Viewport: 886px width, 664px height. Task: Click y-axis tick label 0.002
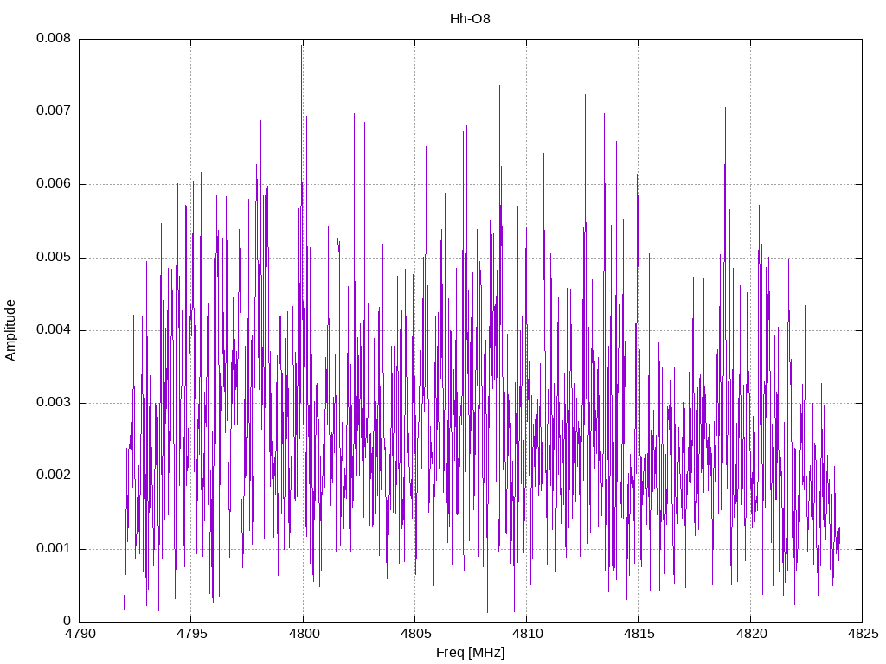point(54,476)
